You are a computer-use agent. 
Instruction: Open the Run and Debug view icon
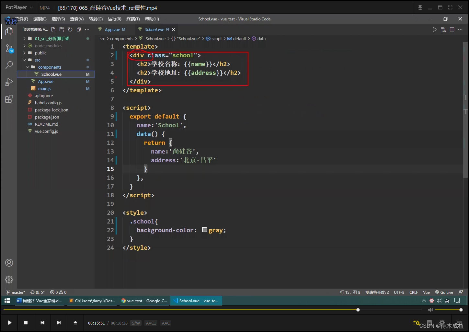[x=9, y=82]
